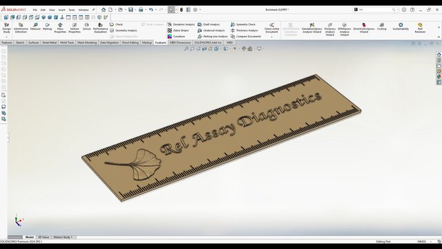442x249 pixels.
Task: Open the Markup tool in the Evaluate ribbon
Action: 48,26
